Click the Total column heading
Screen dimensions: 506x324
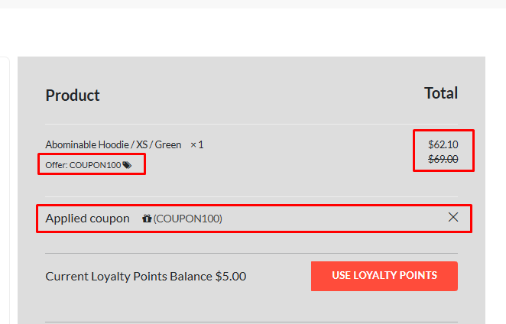[x=441, y=93]
